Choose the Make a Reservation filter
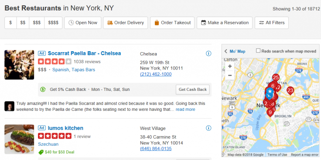 [x=225, y=23]
